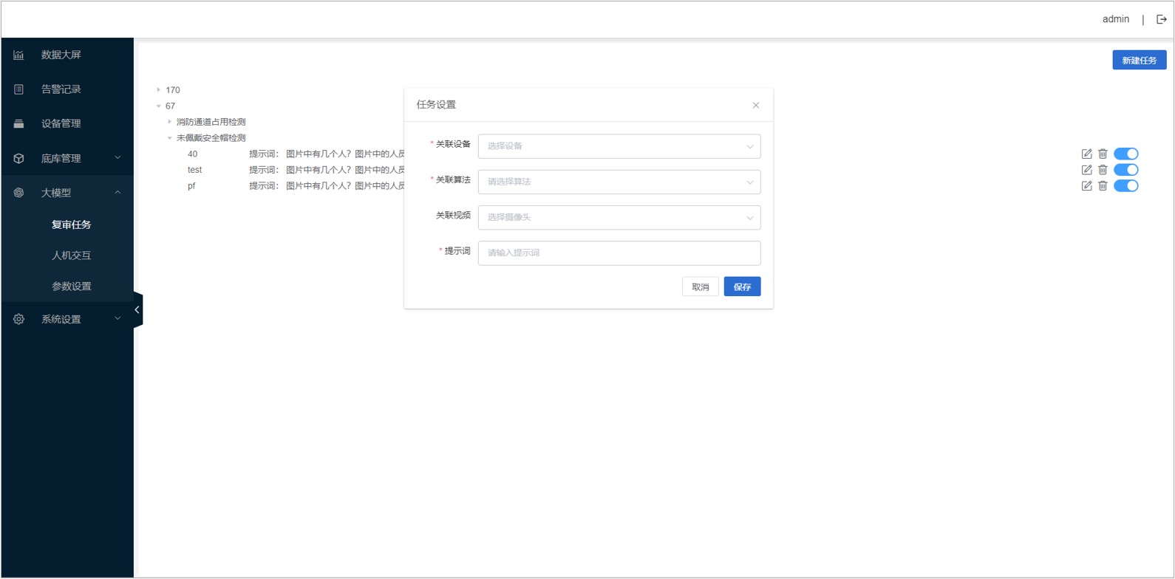Click the 告警记录 list icon in sidebar
1175x579 pixels.
[18, 89]
